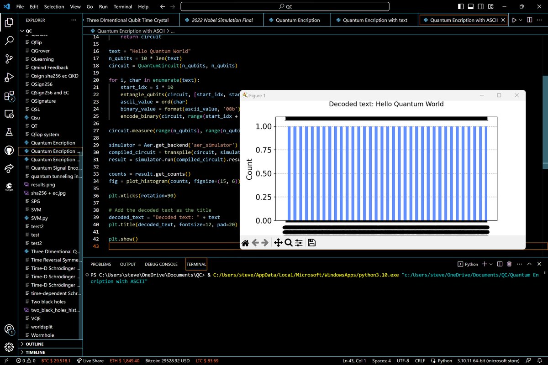Open the Extensions view
This screenshot has width=548, height=365.
(x=9, y=96)
